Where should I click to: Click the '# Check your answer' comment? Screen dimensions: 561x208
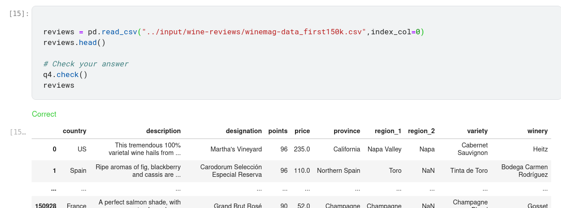[x=86, y=64]
